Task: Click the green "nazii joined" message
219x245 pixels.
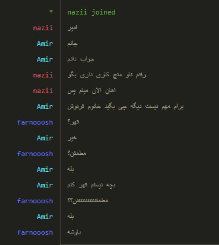Action: pos(91,12)
